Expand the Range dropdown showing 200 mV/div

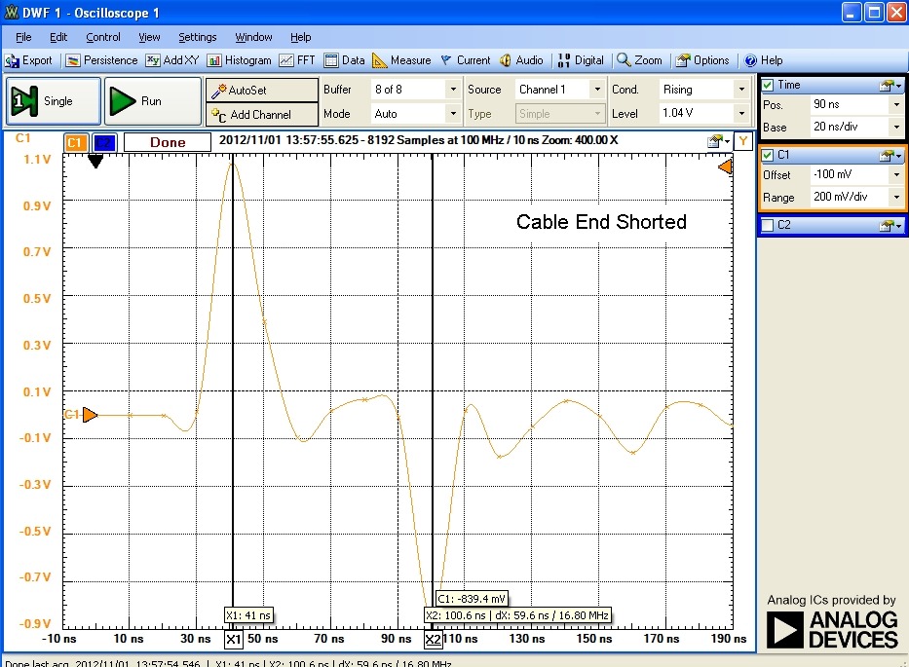click(x=895, y=197)
